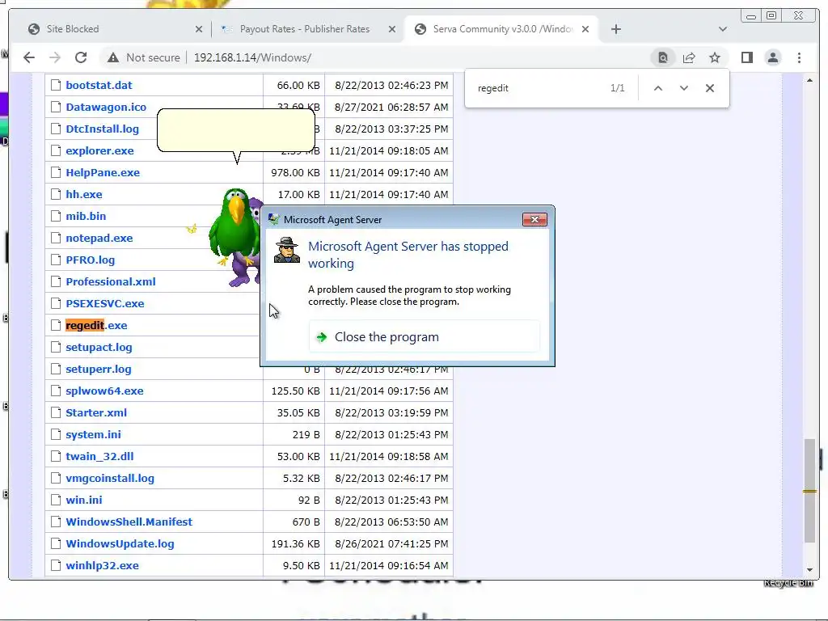Viewport: 828px width, 621px height.
Task: Click the find bar text field containing regedit
Action: point(539,88)
